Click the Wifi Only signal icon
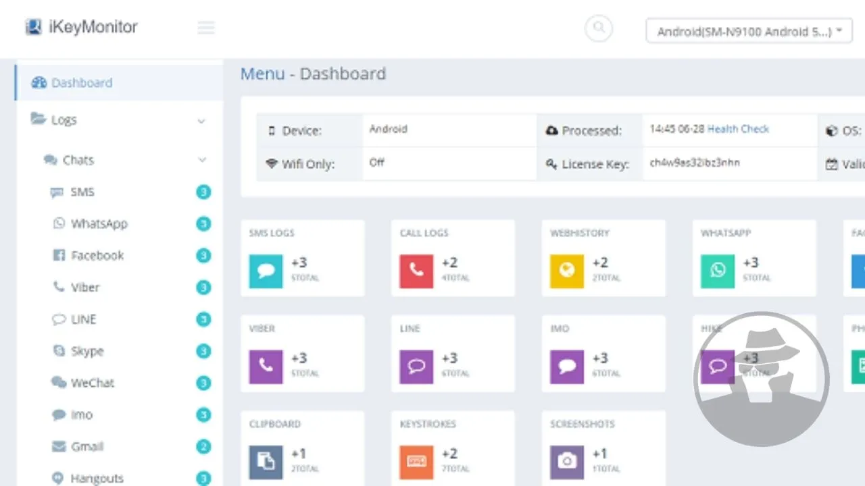 (272, 164)
